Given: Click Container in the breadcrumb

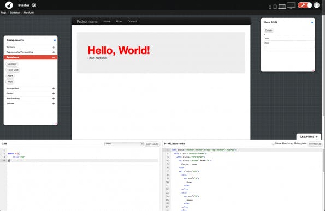Looking at the screenshot, I should (x=15, y=13).
